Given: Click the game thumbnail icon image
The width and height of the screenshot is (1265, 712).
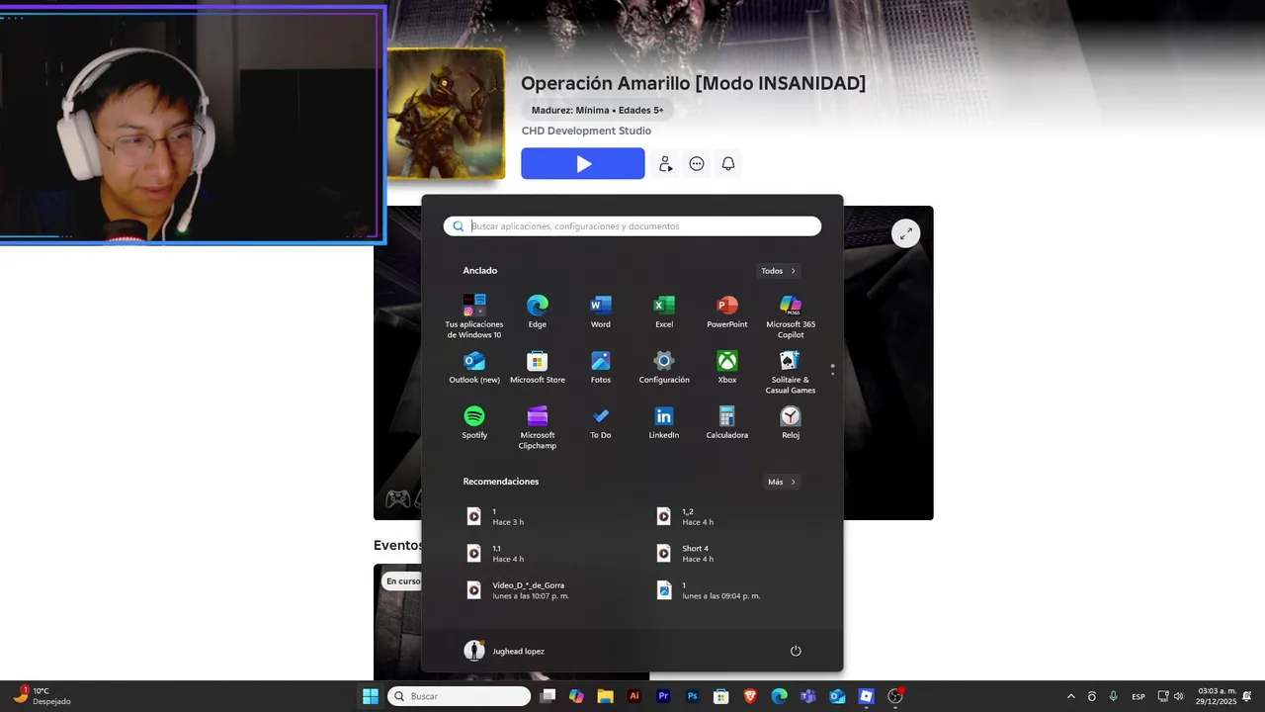Looking at the screenshot, I should pyautogui.click(x=446, y=113).
